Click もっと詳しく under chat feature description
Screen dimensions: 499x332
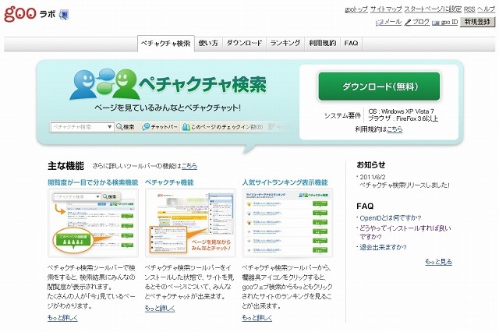(x=160, y=308)
